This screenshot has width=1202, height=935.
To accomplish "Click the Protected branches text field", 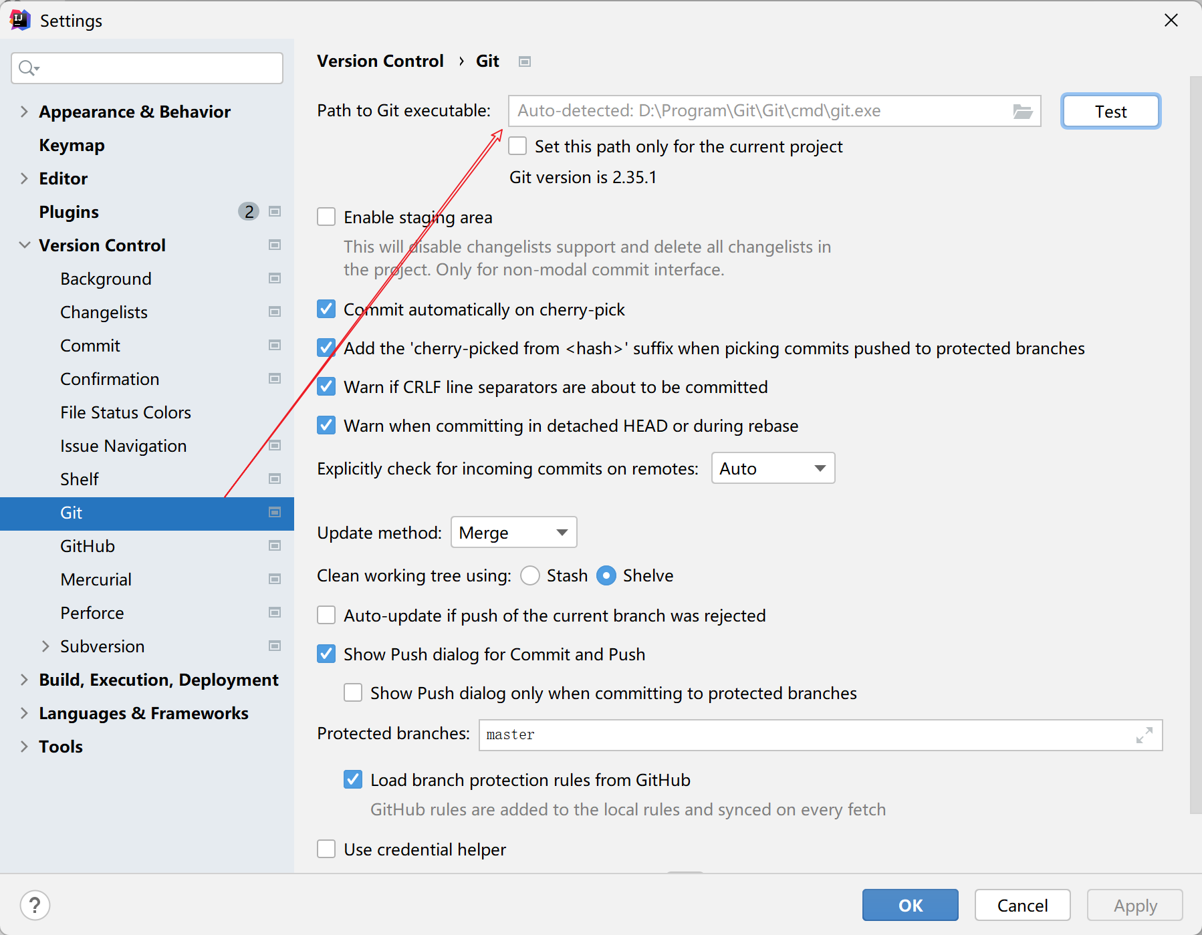I will [x=802, y=735].
